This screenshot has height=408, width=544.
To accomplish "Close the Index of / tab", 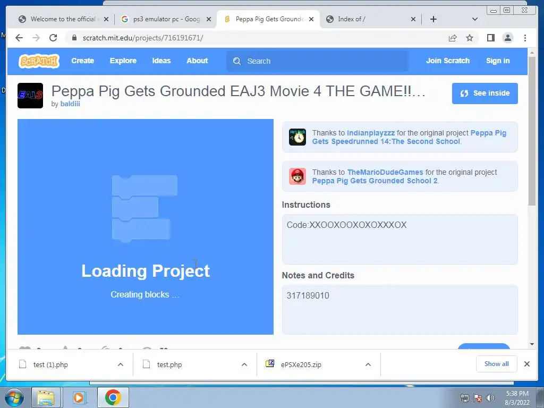I will [x=413, y=20].
